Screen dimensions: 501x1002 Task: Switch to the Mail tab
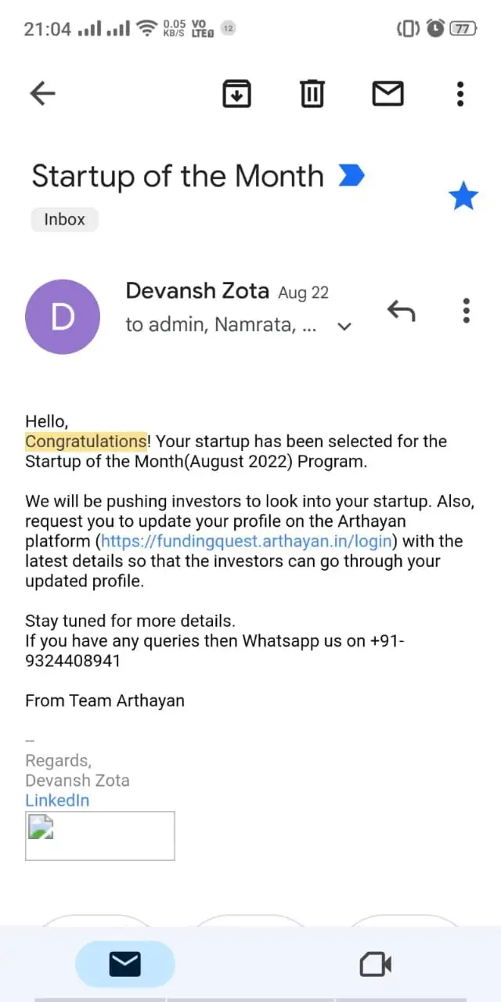tap(125, 964)
